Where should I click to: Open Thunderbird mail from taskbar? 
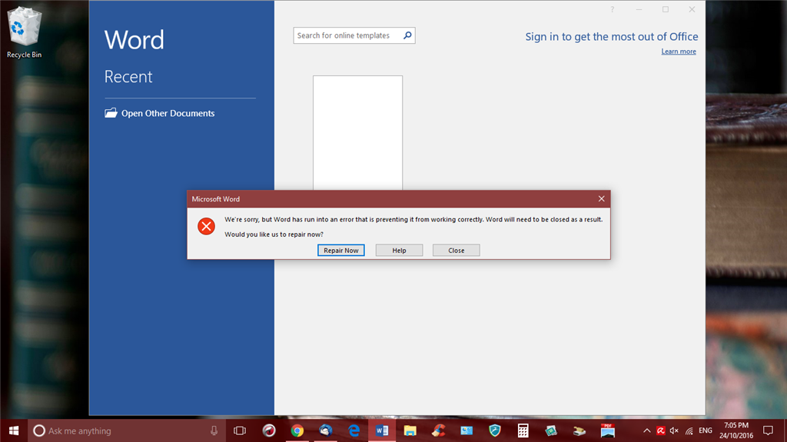coord(325,430)
